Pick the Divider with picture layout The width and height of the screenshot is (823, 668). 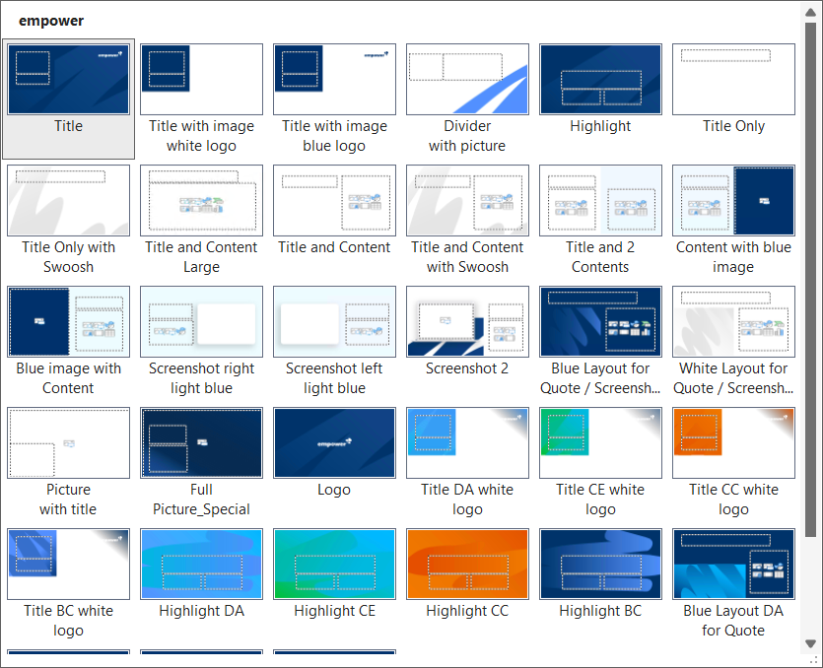pyautogui.click(x=467, y=79)
